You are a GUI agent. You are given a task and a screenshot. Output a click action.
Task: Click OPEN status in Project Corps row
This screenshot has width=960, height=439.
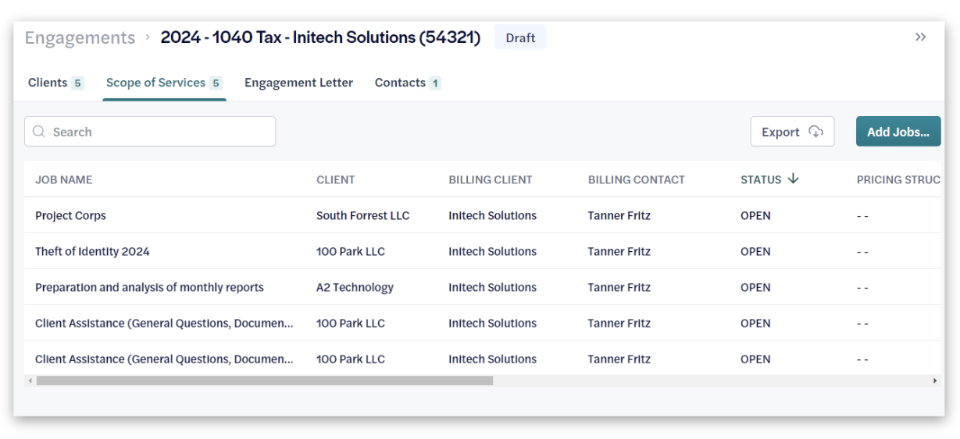pos(755,216)
